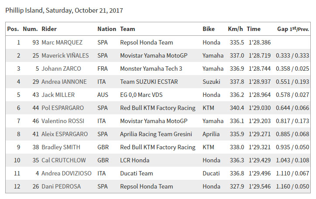
Task: Click the Gap 1st/Prev. column header
Action: tap(293, 29)
